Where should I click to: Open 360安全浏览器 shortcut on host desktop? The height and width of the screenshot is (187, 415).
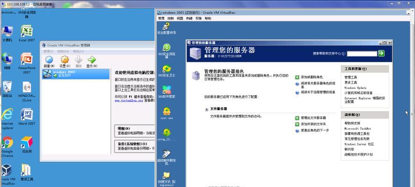pyautogui.click(x=27, y=14)
